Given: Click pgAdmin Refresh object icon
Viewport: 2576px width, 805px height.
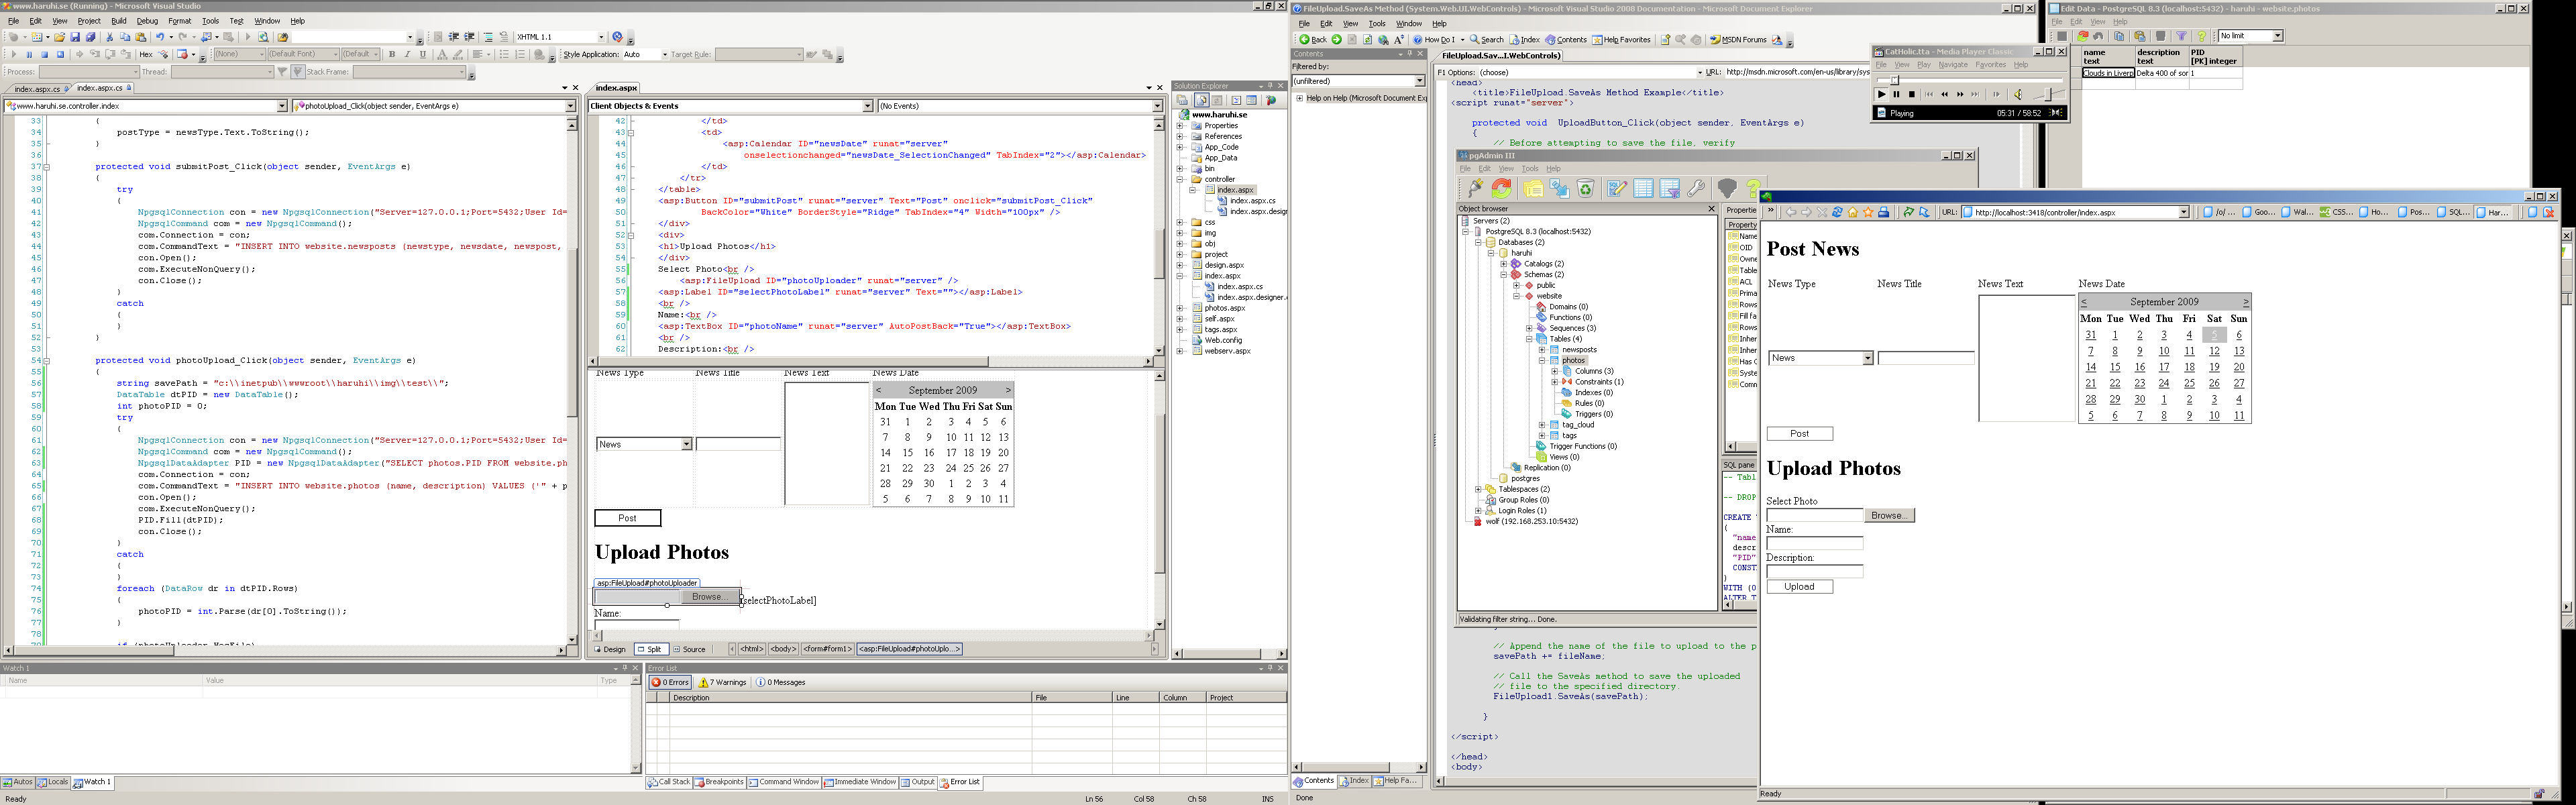Looking at the screenshot, I should click(x=1502, y=188).
